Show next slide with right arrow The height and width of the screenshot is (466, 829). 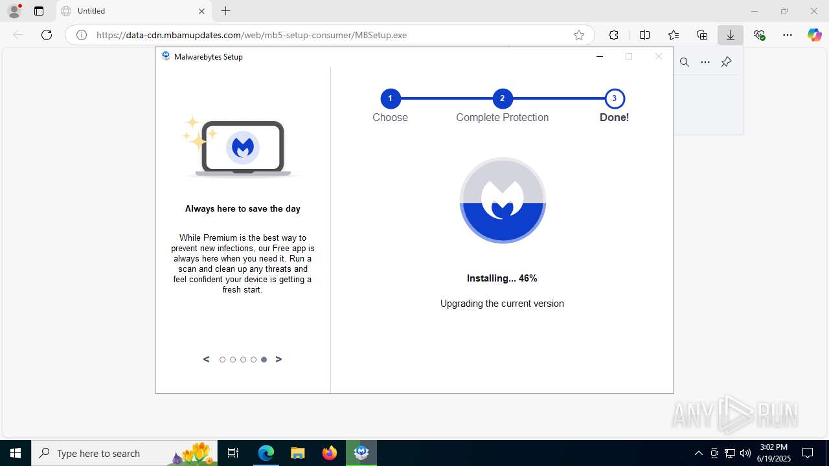[x=278, y=359]
